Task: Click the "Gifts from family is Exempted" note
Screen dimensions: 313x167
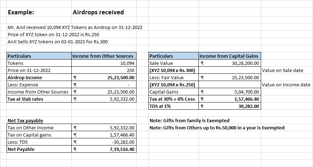Action: click(189, 121)
